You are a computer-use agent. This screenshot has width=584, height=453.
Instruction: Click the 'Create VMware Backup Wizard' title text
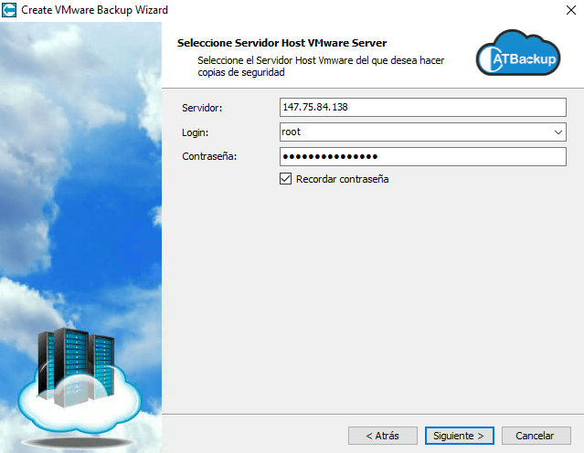(95, 10)
